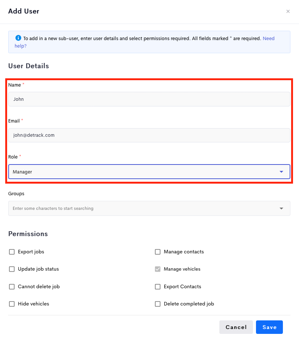Check the Cannot delete job option
The width and height of the screenshot is (299, 344).
point(12,287)
